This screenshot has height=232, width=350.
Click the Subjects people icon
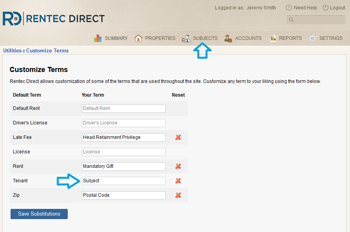(x=186, y=38)
